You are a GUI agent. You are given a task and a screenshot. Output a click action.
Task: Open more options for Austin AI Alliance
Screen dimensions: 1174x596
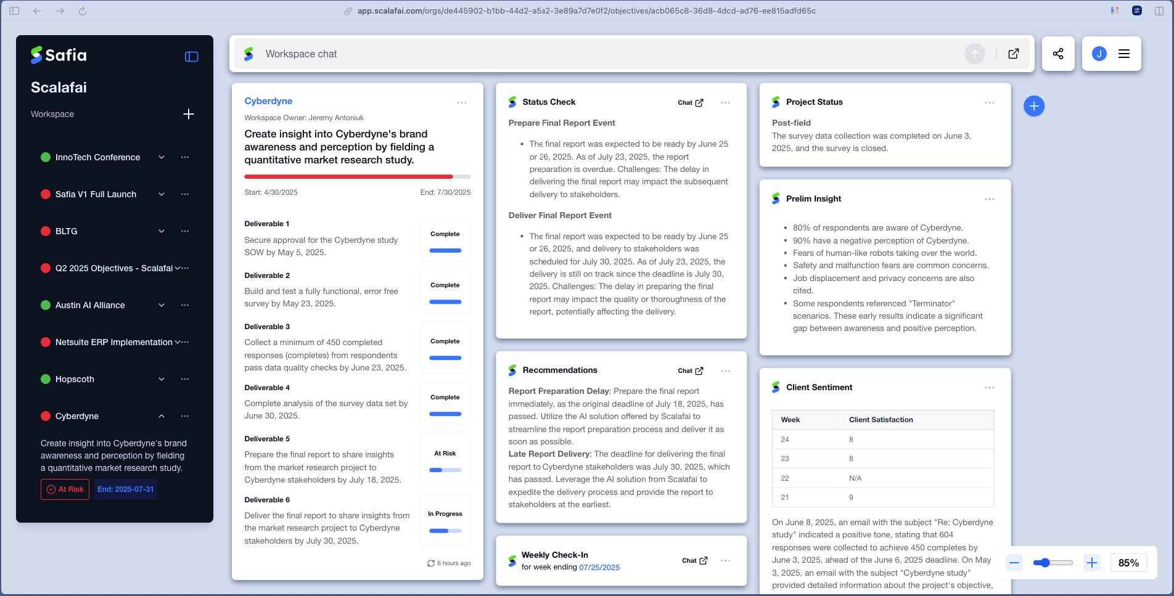(x=185, y=305)
